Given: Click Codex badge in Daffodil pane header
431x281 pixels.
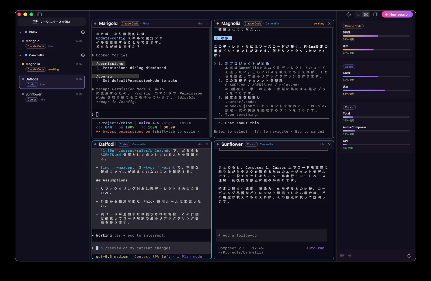Looking at the screenshot, I should (x=124, y=144).
